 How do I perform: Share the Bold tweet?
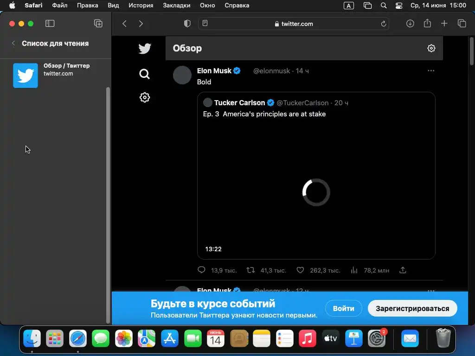point(403,270)
